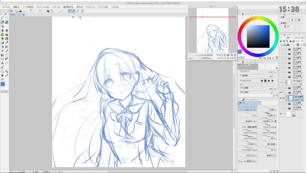306x173 pixels.
Task: Click the Navigator panel thumbnail
Action: [212, 31]
